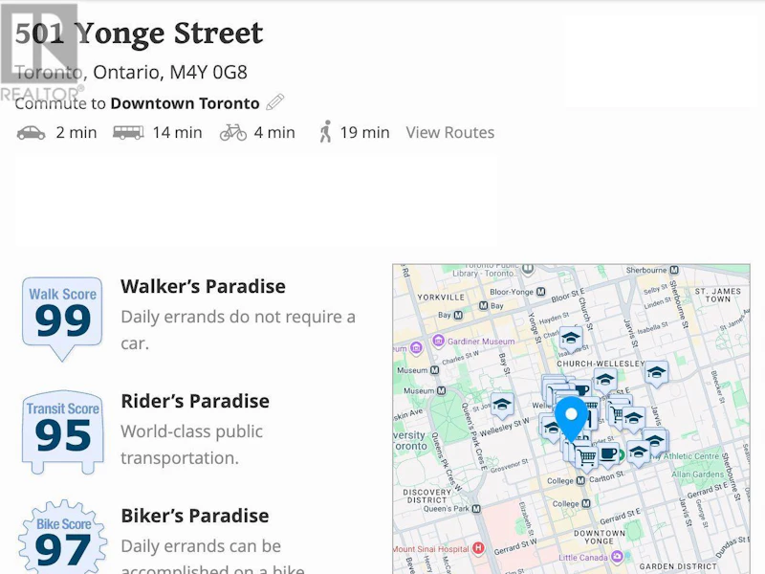Edit the commute destination with the pencil icon
This screenshot has width=765, height=574.
coord(275,102)
